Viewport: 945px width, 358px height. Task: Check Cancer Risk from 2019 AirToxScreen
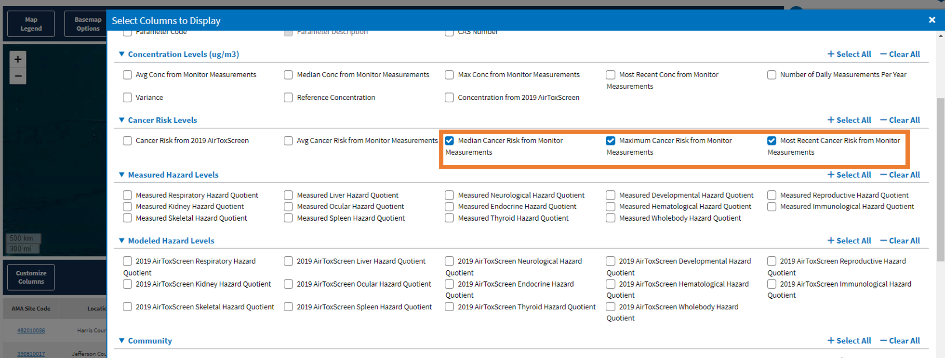[x=127, y=141]
